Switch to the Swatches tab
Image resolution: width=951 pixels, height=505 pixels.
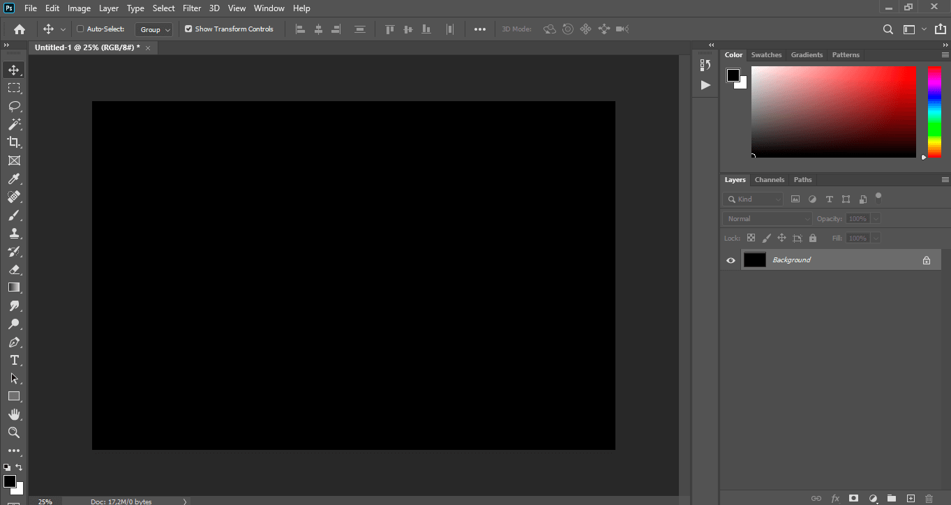(x=766, y=55)
